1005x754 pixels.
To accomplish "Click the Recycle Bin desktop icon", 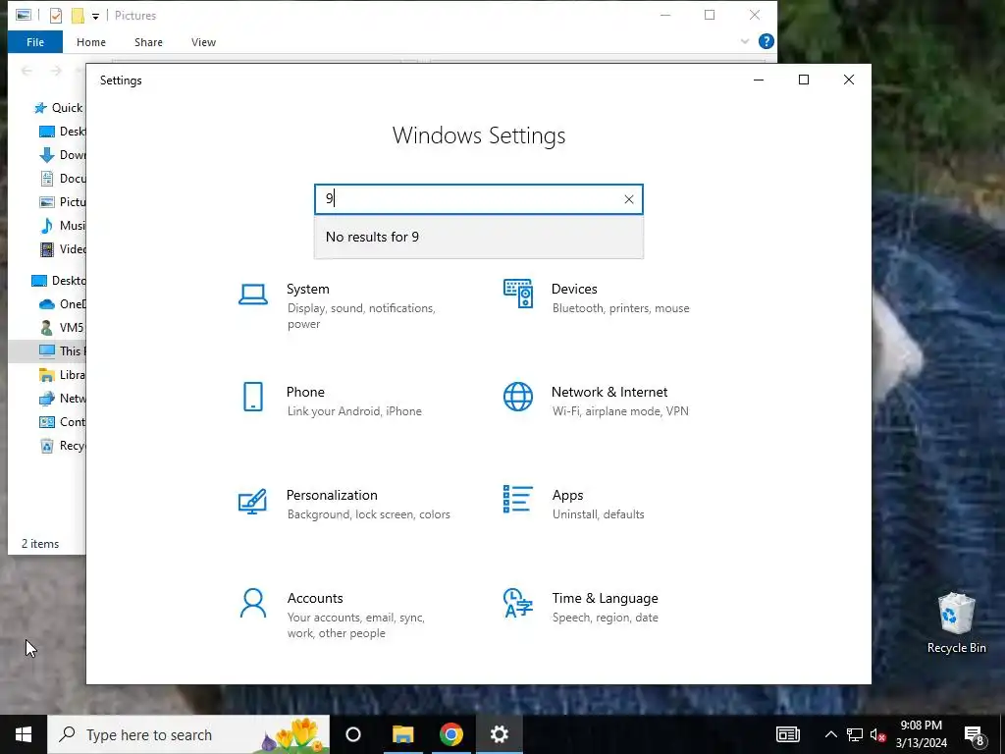I will 956,622.
